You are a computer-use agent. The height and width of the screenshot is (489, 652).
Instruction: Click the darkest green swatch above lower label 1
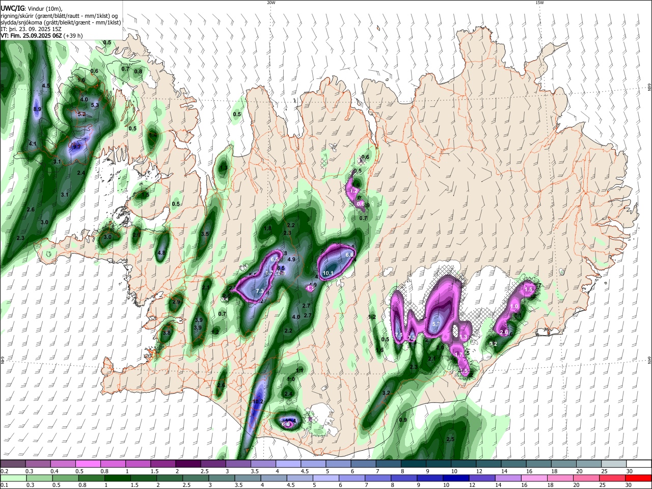(x=118, y=478)
